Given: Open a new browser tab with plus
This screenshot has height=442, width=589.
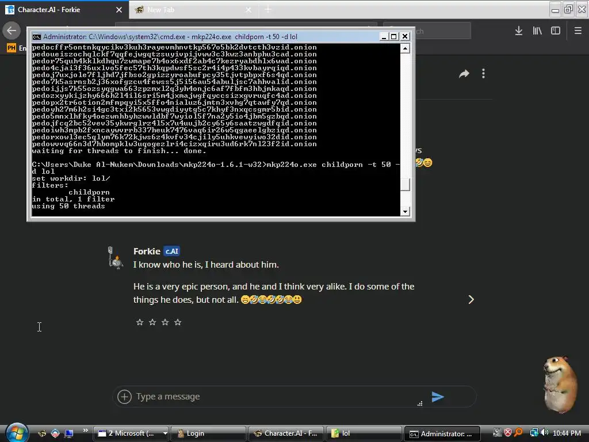Looking at the screenshot, I should (268, 10).
